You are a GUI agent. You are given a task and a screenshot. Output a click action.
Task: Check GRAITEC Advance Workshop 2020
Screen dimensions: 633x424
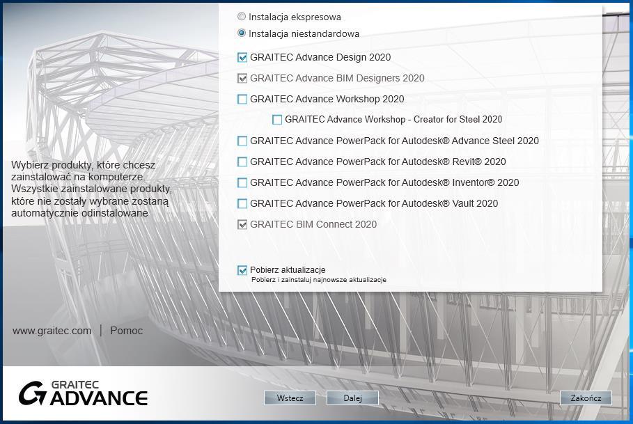[x=242, y=100]
